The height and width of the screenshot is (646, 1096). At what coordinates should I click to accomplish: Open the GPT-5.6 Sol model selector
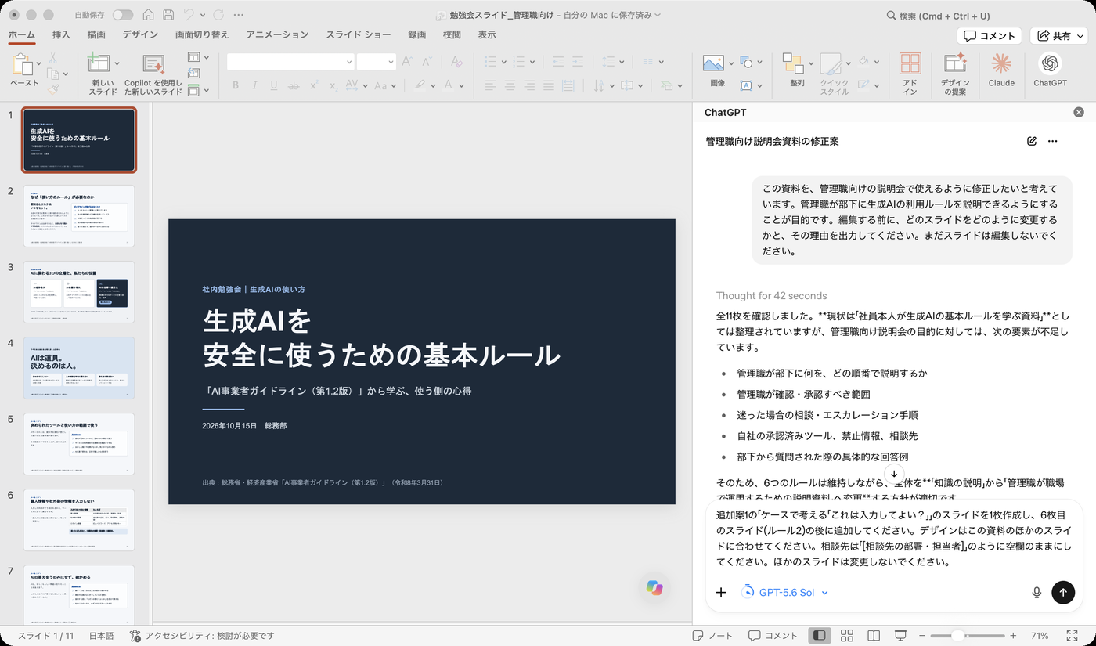784,593
